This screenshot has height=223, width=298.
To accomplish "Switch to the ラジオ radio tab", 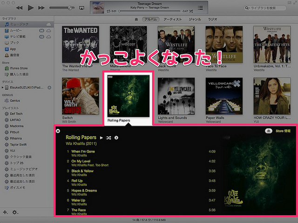I will pos(212,20).
